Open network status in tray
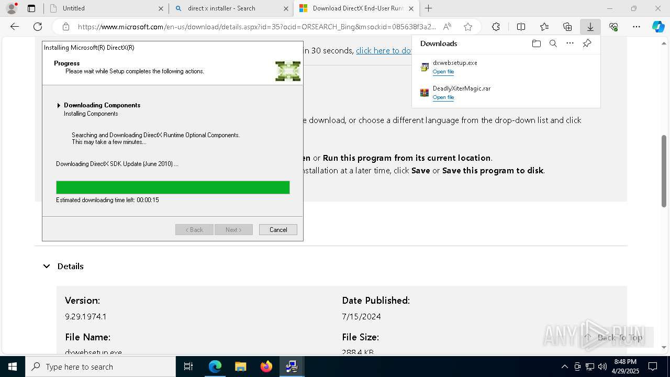The image size is (670, 377). tap(590, 367)
